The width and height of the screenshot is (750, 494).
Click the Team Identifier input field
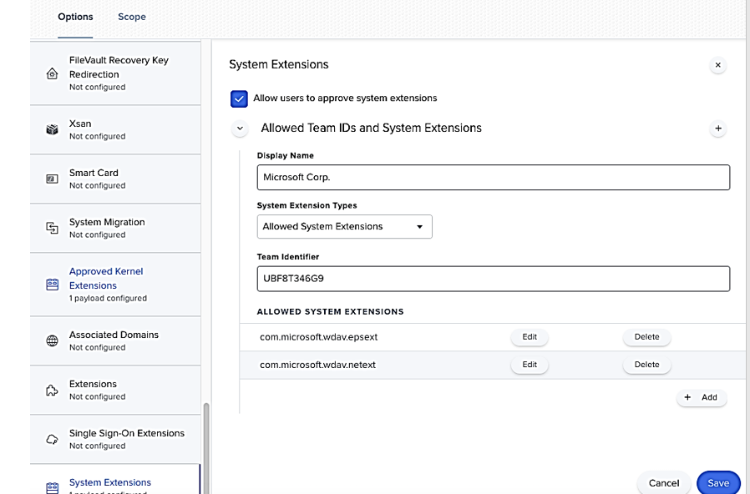[493, 279]
